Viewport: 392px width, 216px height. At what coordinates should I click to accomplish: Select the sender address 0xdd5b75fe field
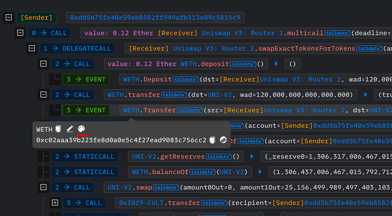[x=155, y=17]
